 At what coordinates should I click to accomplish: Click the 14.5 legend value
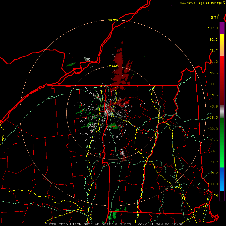pos(214,95)
